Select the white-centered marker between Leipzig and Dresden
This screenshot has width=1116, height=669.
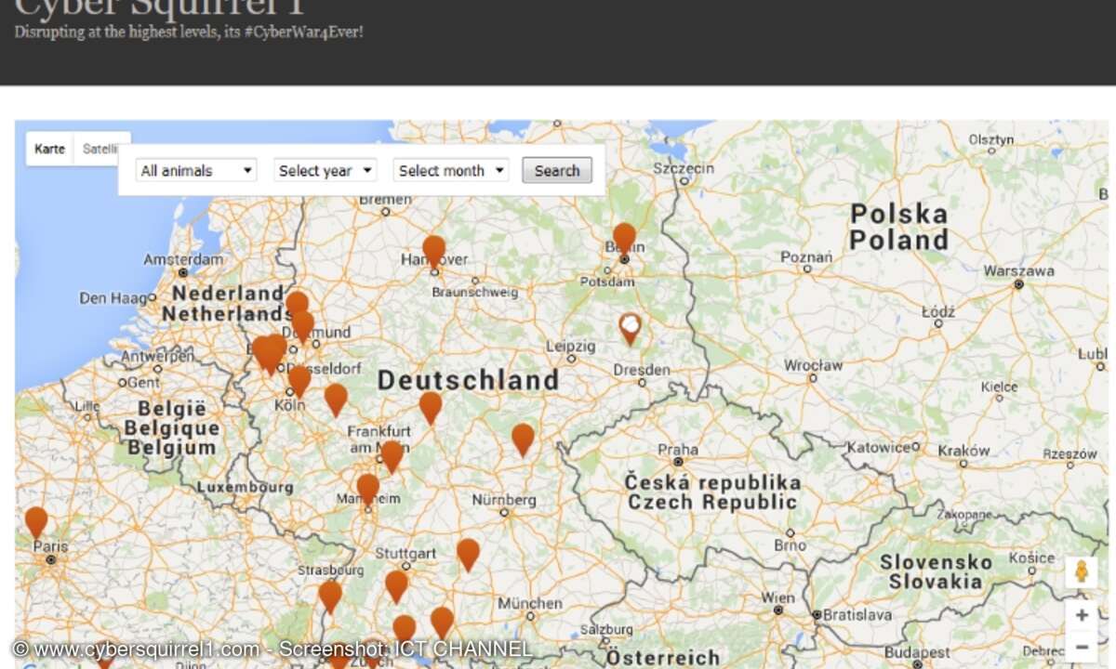coord(631,329)
